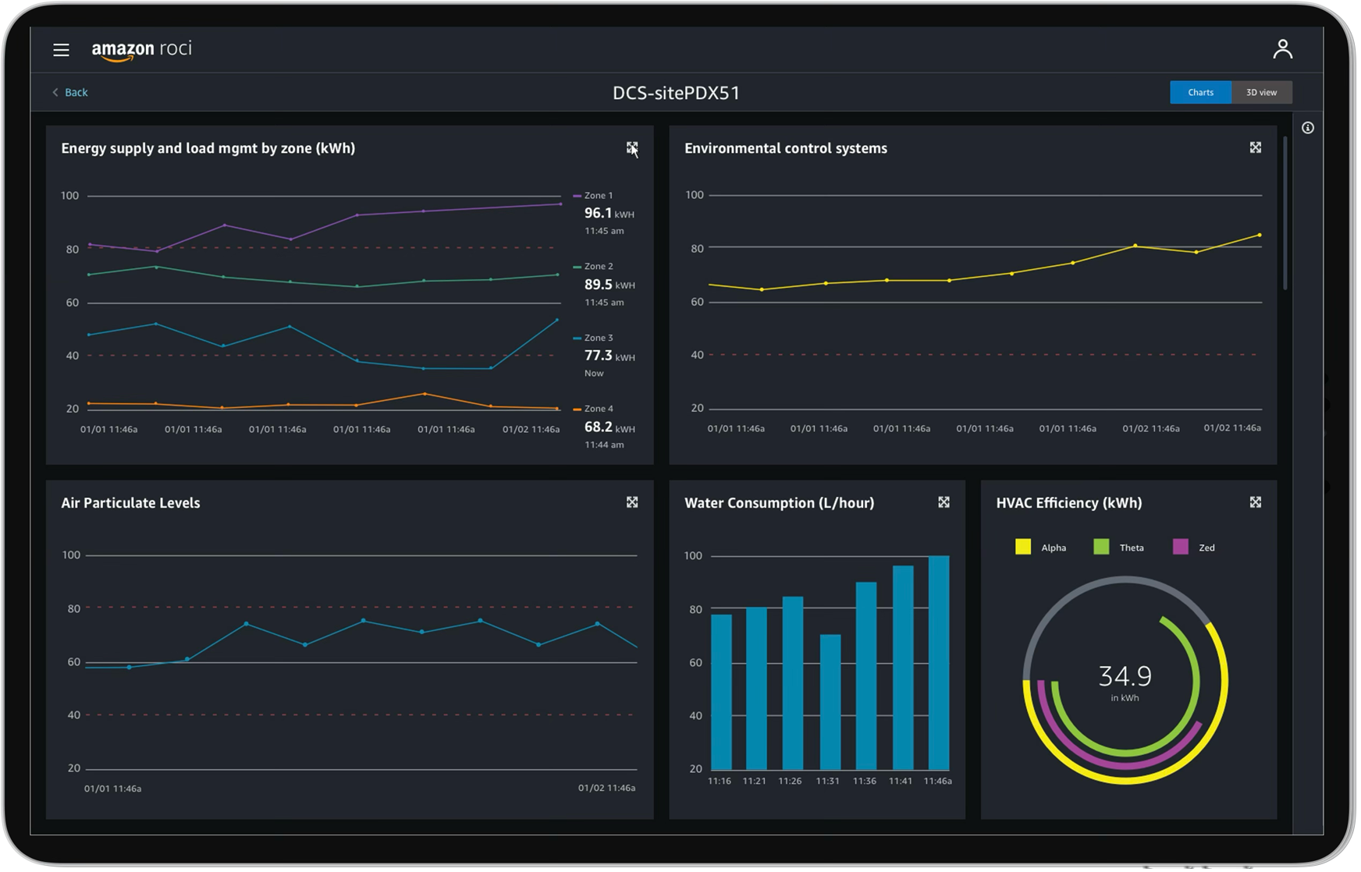Image resolution: width=1361 pixels, height=872 pixels.
Task: Toggle the Theta legend green swatch
Action: tap(1101, 547)
